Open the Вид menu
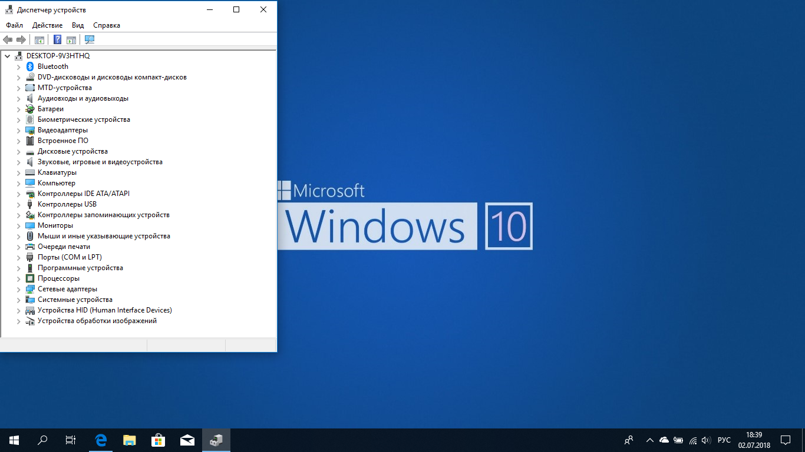The image size is (805, 452). pos(78,25)
